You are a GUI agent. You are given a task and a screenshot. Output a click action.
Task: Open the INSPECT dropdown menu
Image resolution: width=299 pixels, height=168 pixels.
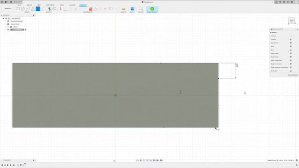123,12
